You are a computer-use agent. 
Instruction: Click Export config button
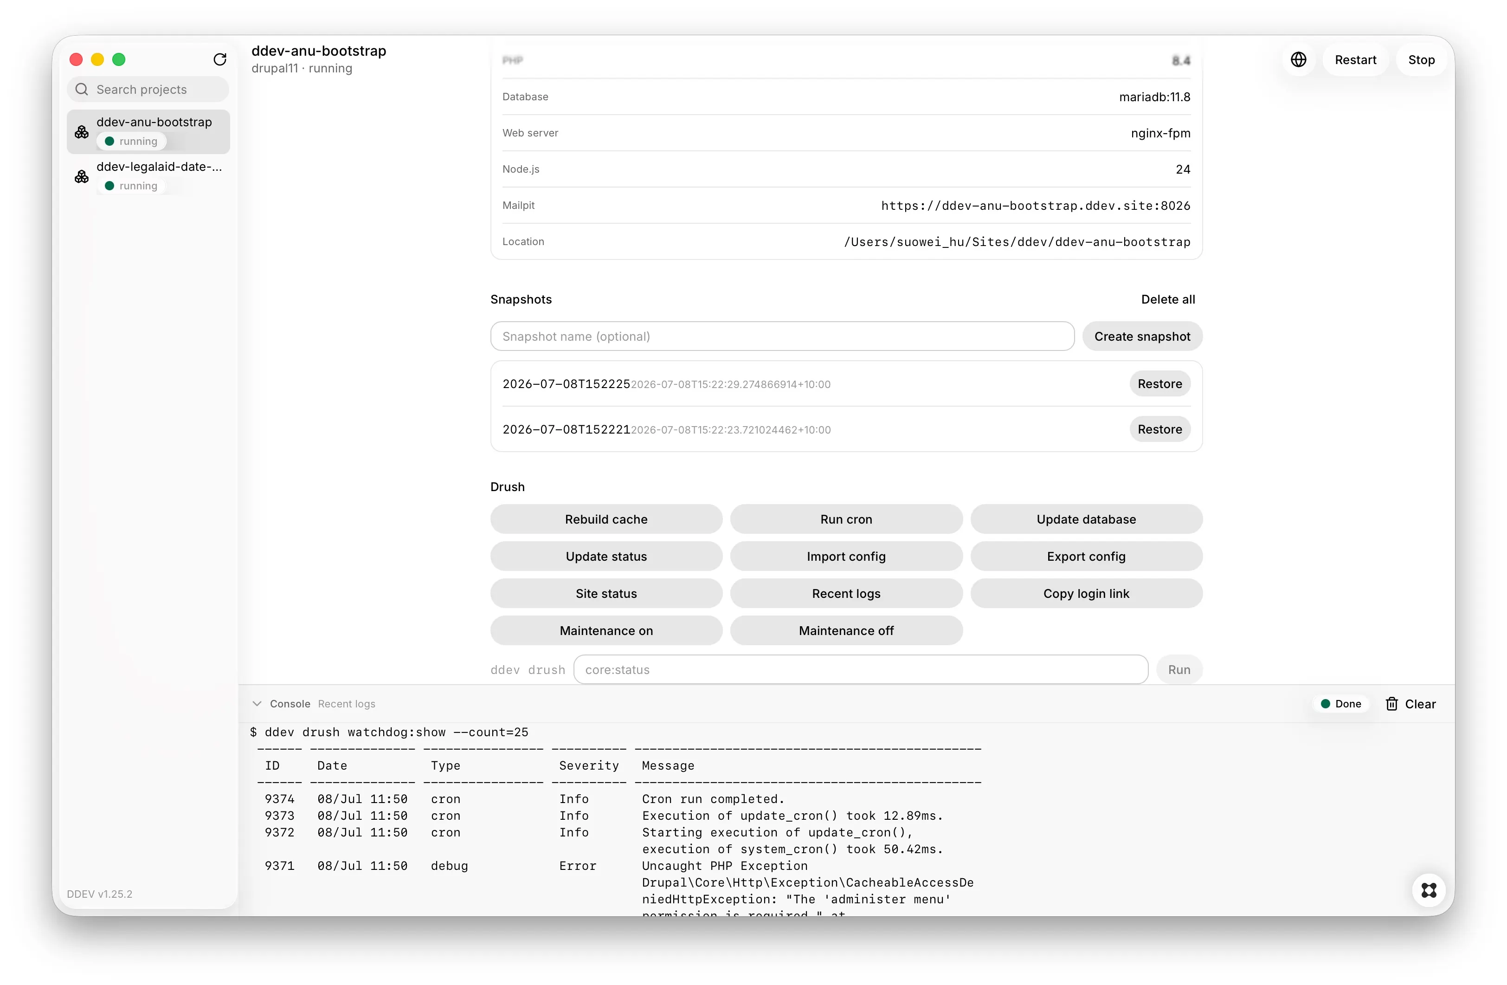click(1087, 556)
